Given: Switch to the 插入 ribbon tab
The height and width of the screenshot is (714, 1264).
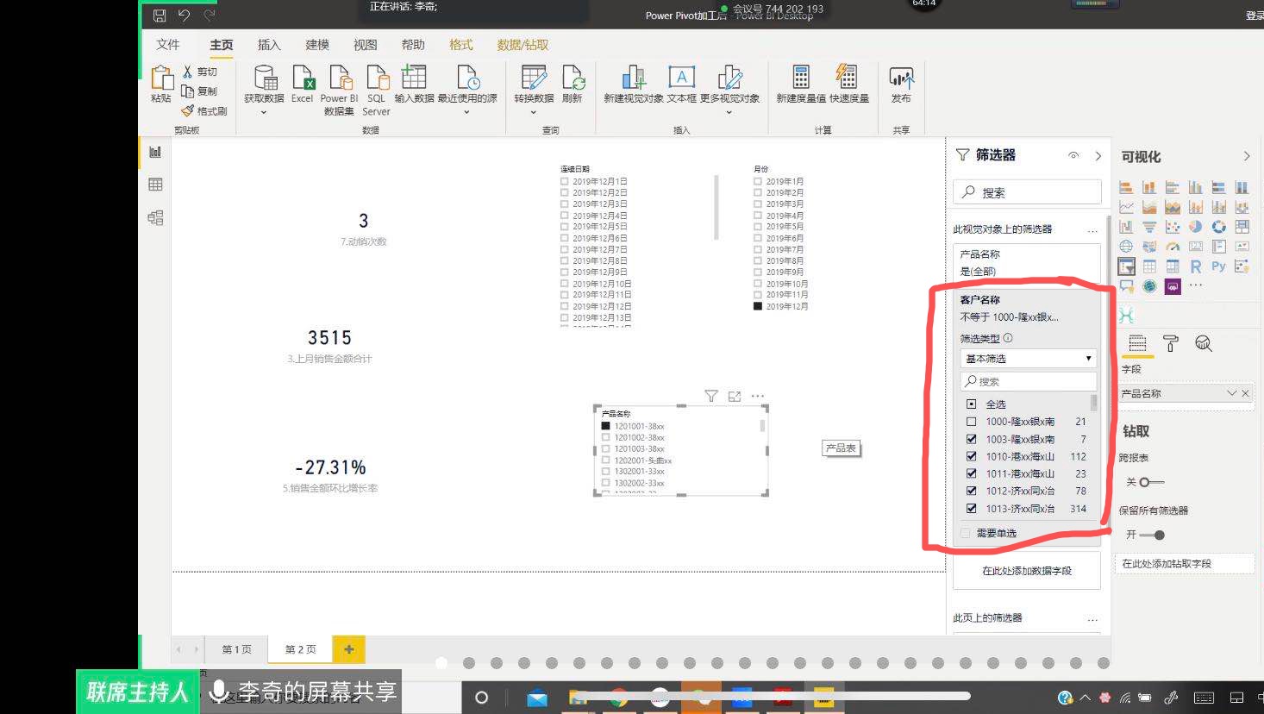Looking at the screenshot, I should click(x=269, y=45).
